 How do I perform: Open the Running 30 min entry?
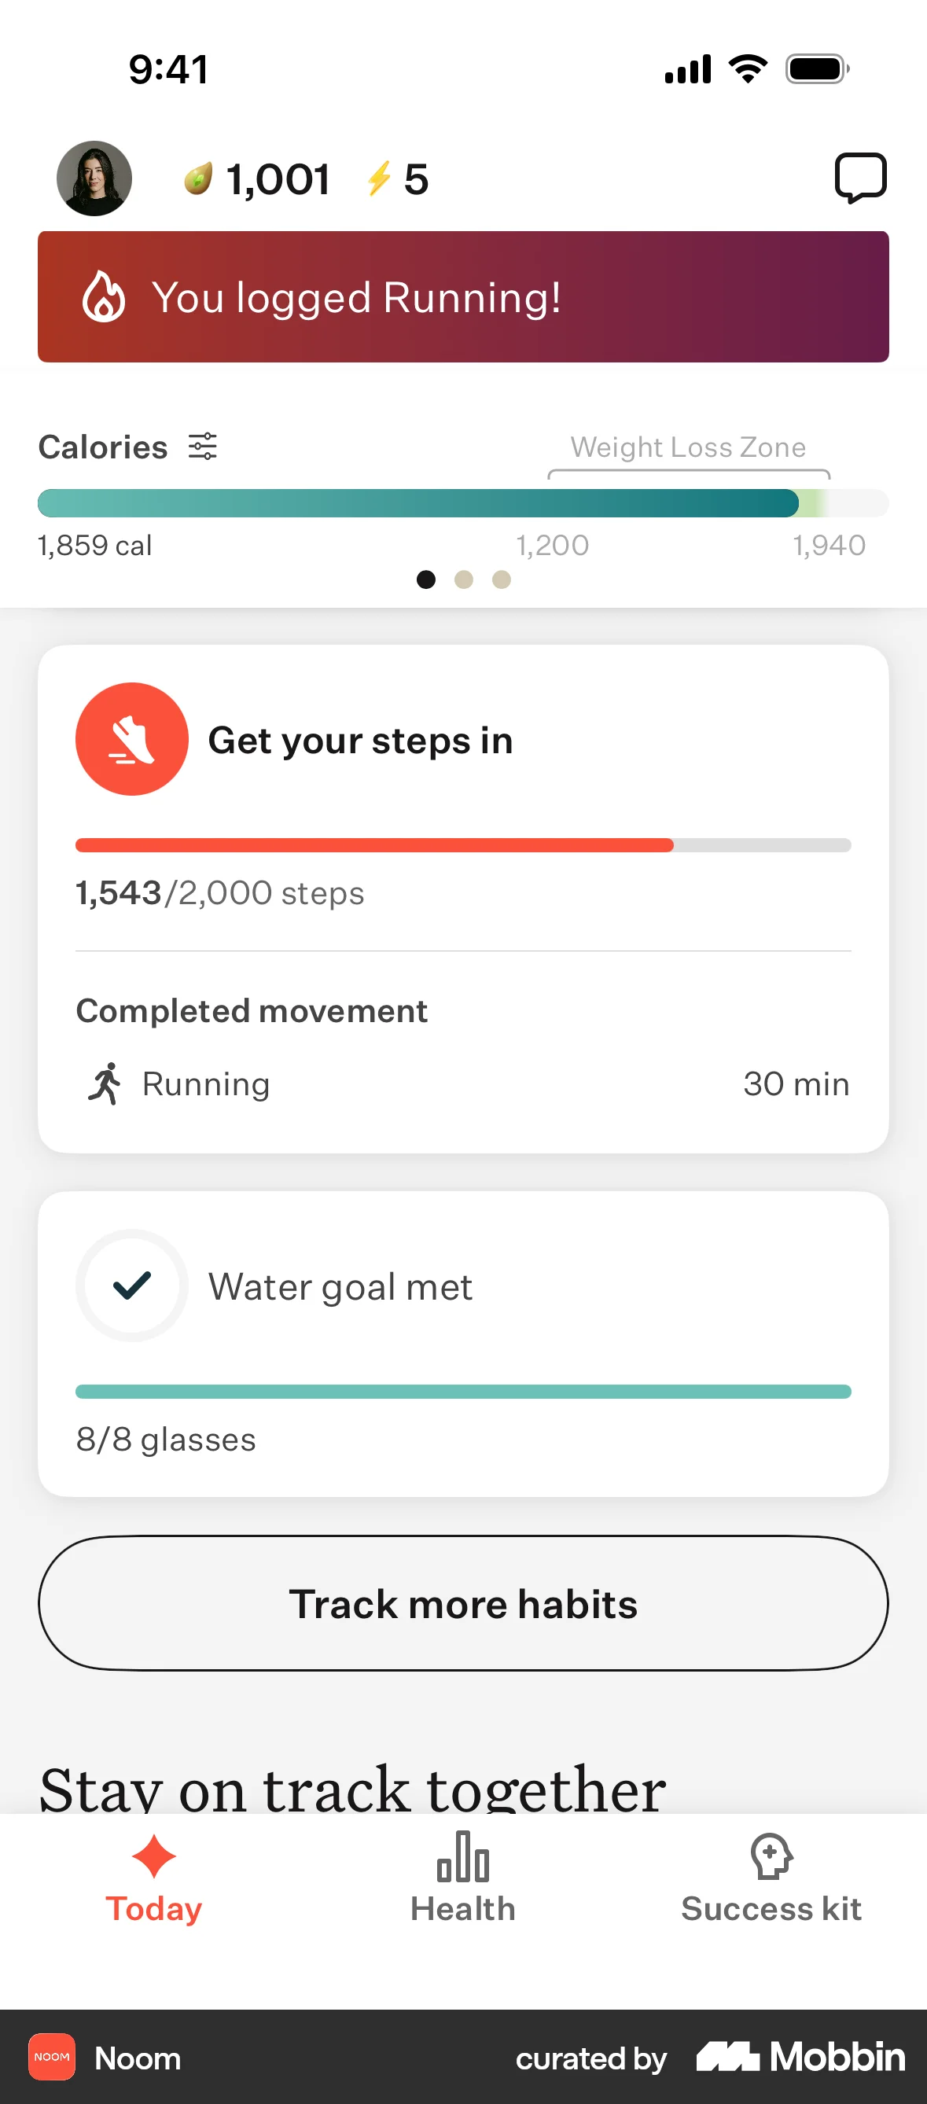pyautogui.click(x=463, y=1083)
